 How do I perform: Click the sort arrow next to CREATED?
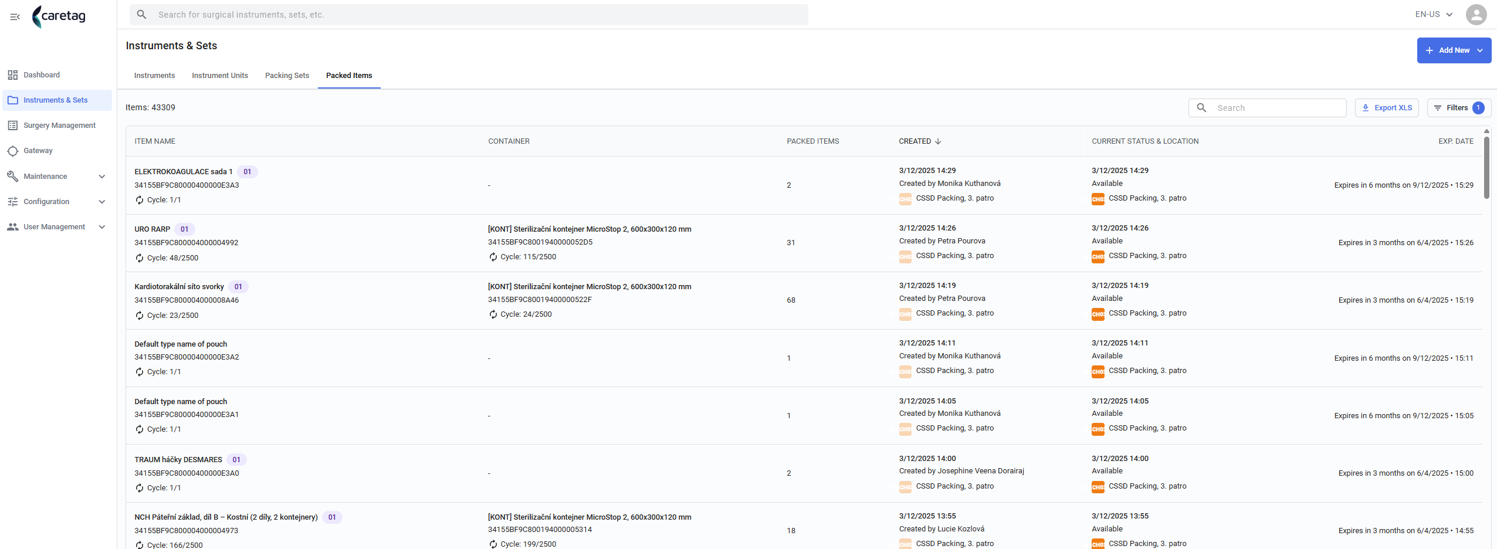(938, 141)
